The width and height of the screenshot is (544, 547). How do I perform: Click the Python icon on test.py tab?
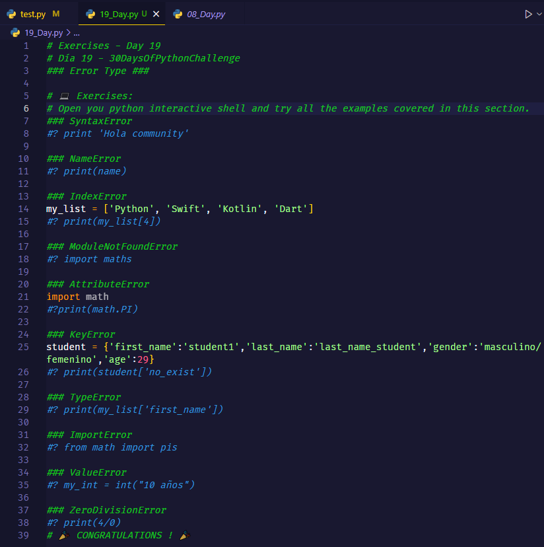click(11, 14)
